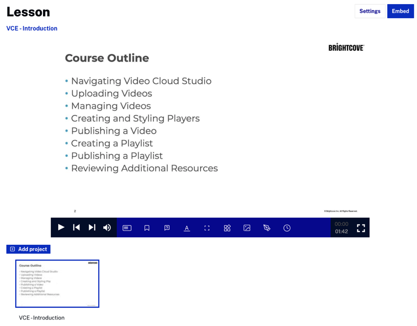This screenshot has width=417, height=326.
Task: Skip to the previous video
Action: point(76,228)
